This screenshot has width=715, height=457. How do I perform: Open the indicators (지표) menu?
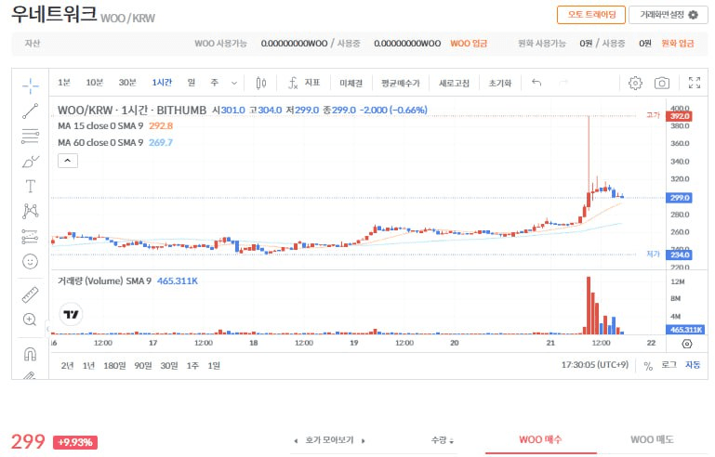[x=304, y=83]
